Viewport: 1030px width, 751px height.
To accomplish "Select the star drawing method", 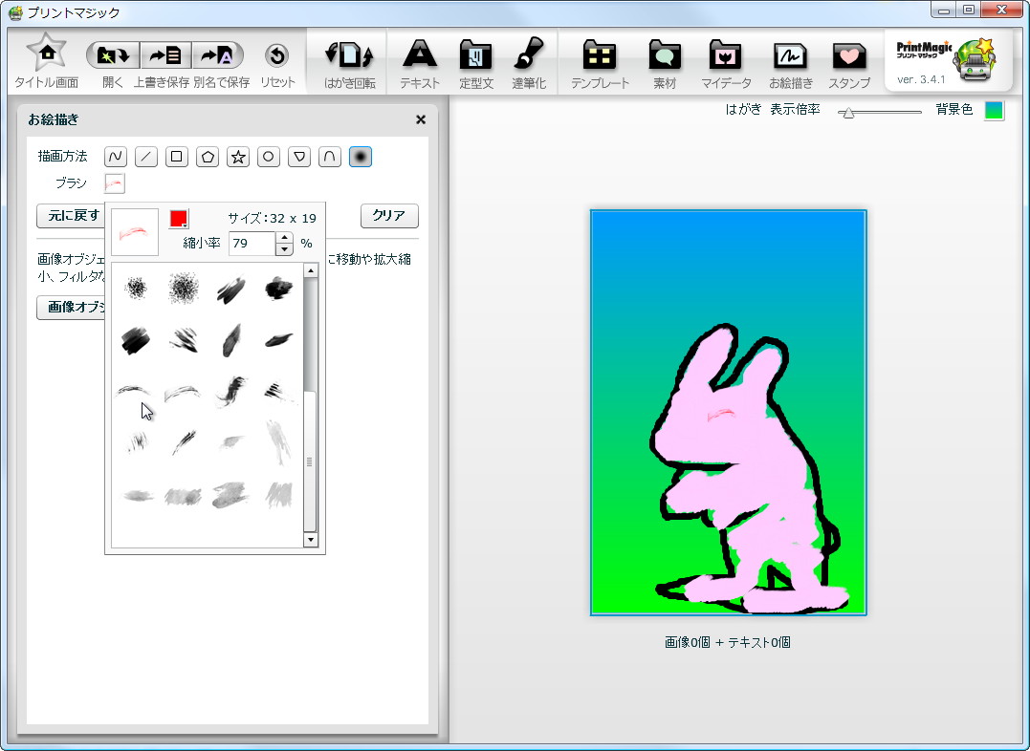I will click(238, 157).
